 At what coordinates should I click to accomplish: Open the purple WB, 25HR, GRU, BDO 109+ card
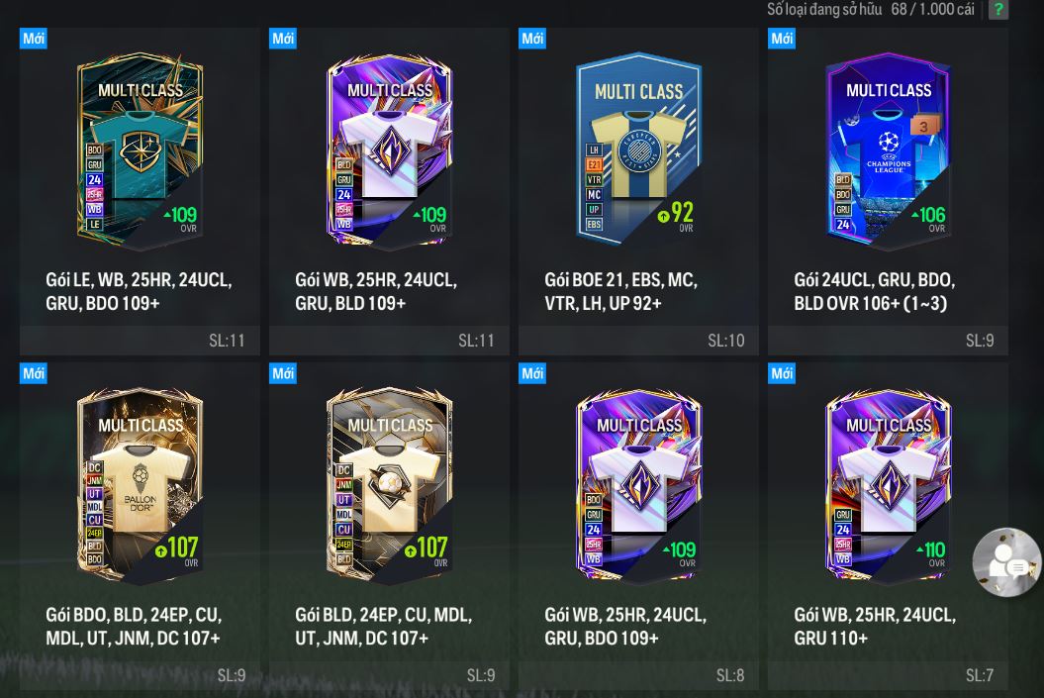tap(638, 486)
